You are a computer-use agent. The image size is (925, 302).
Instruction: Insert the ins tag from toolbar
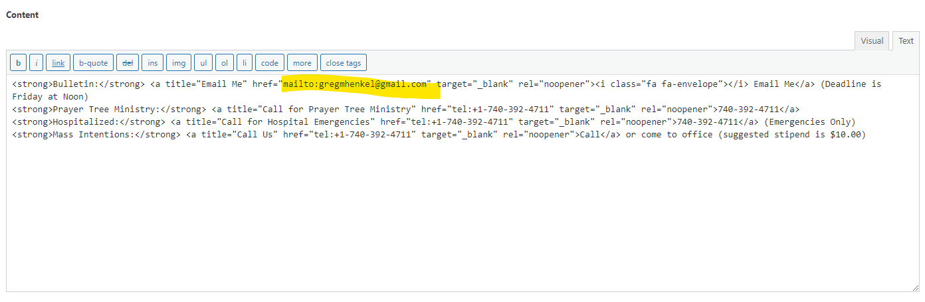pyautogui.click(x=153, y=63)
